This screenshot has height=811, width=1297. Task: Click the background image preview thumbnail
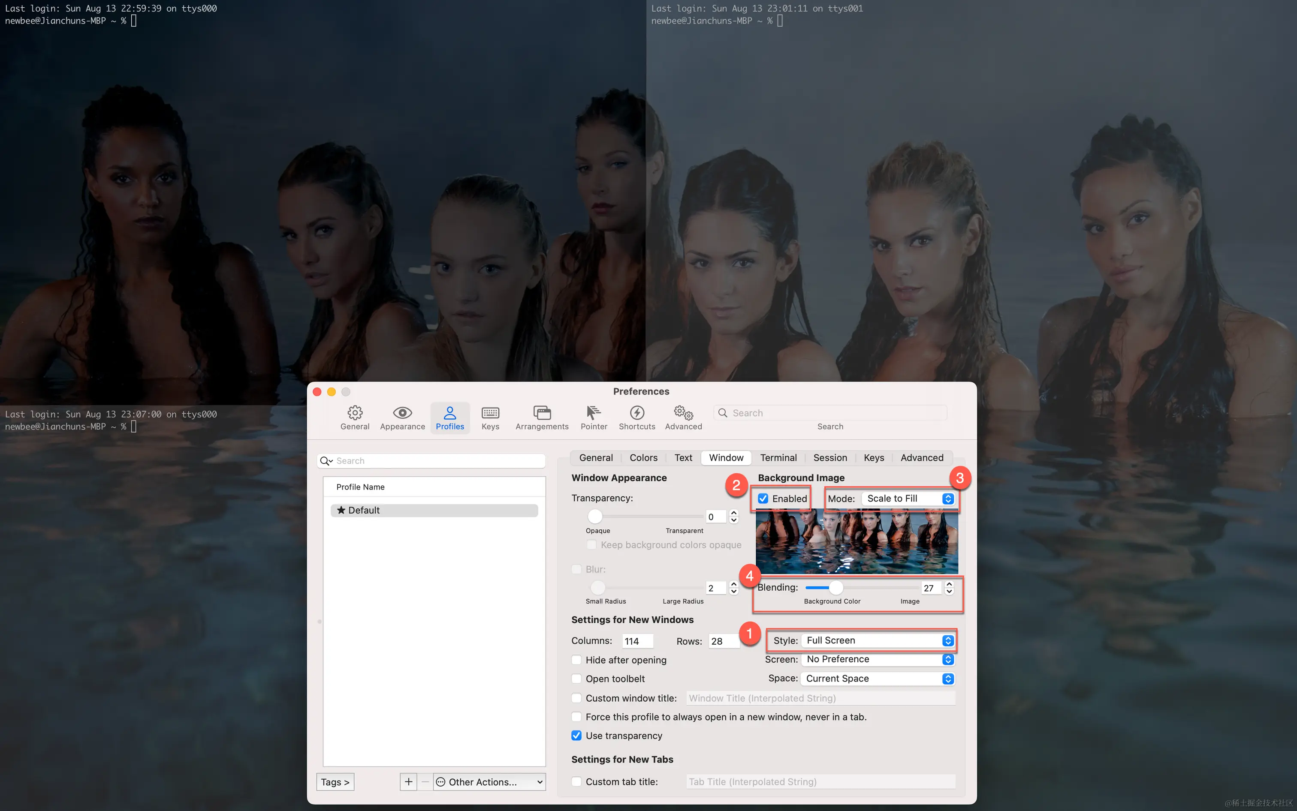click(857, 542)
